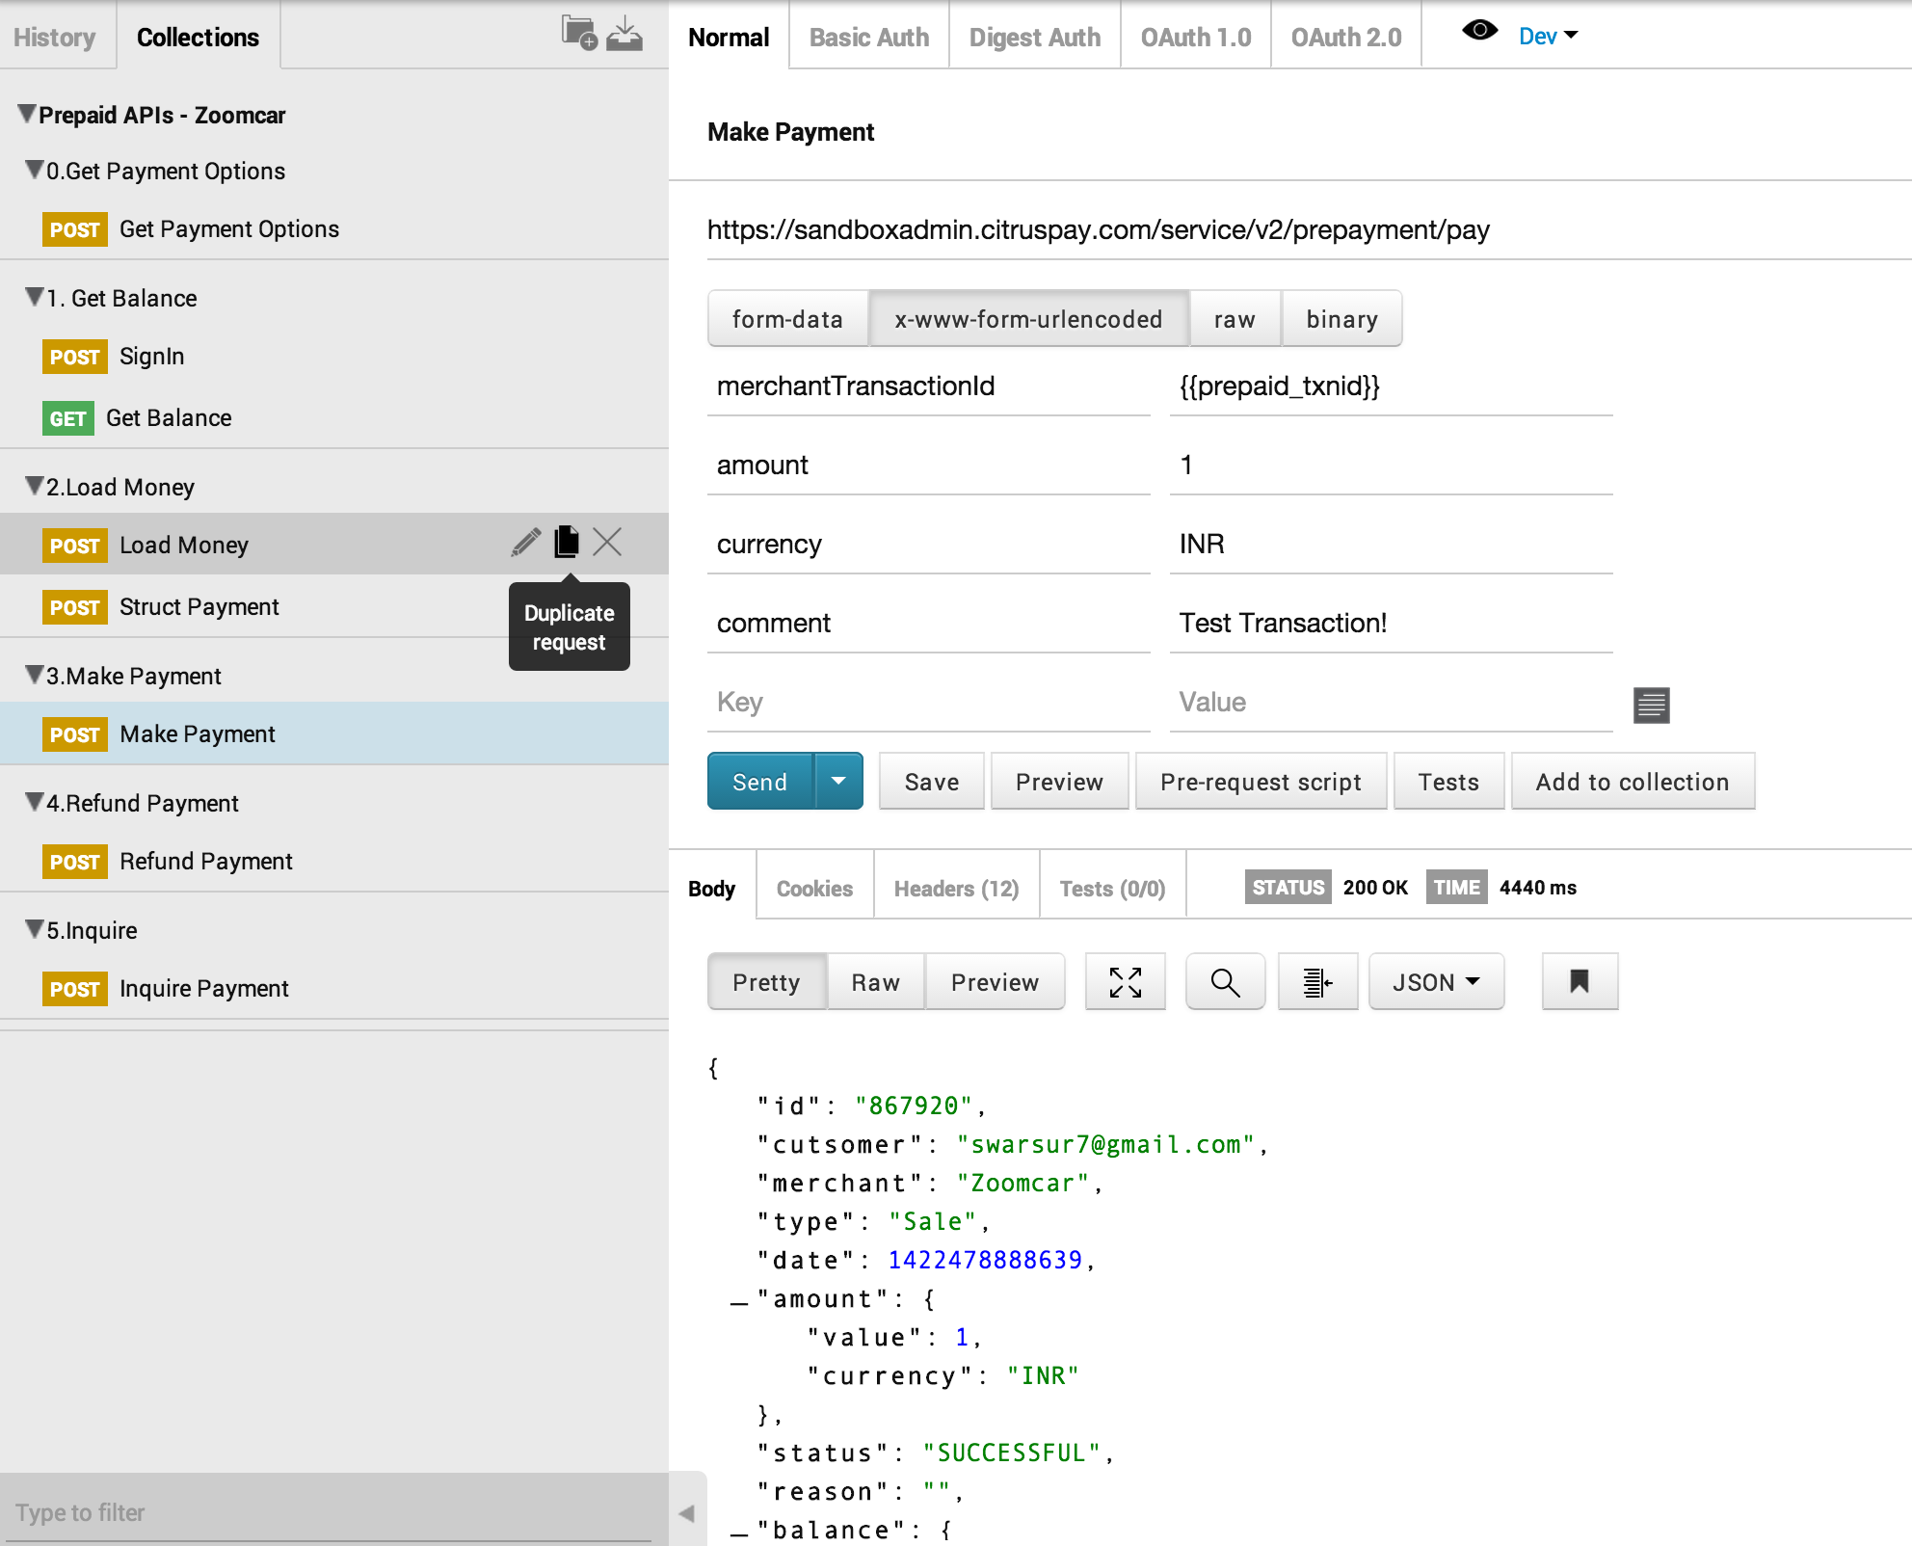Click the line wrap icon
The height and width of the screenshot is (1546, 1912).
pyautogui.click(x=1317, y=982)
